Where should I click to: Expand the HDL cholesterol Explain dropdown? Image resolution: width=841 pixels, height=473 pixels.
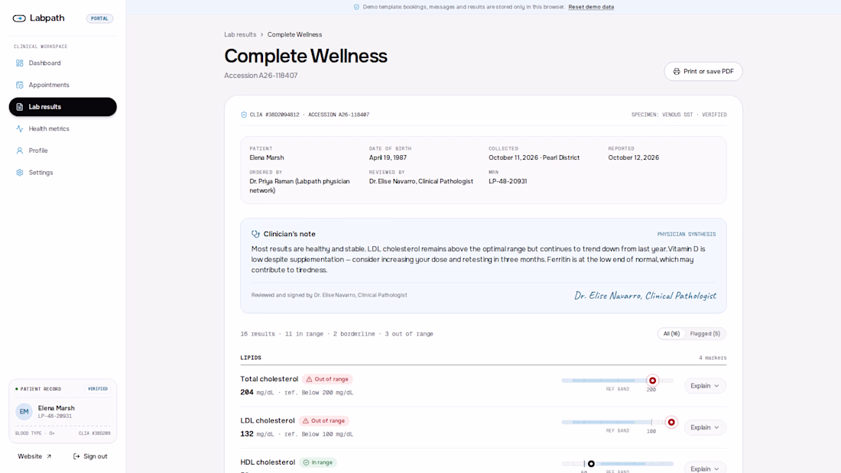(705, 468)
